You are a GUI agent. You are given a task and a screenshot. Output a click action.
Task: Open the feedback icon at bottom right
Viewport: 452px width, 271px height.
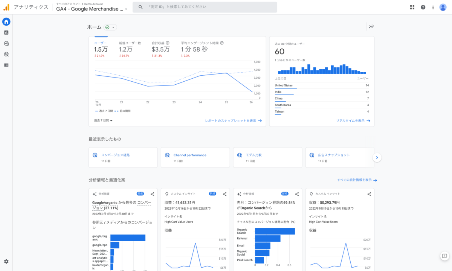click(x=444, y=256)
